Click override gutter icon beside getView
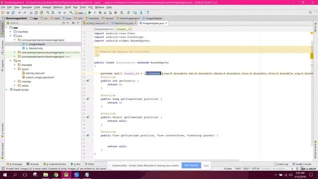This screenshot has width=318, height=179. pos(88,135)
